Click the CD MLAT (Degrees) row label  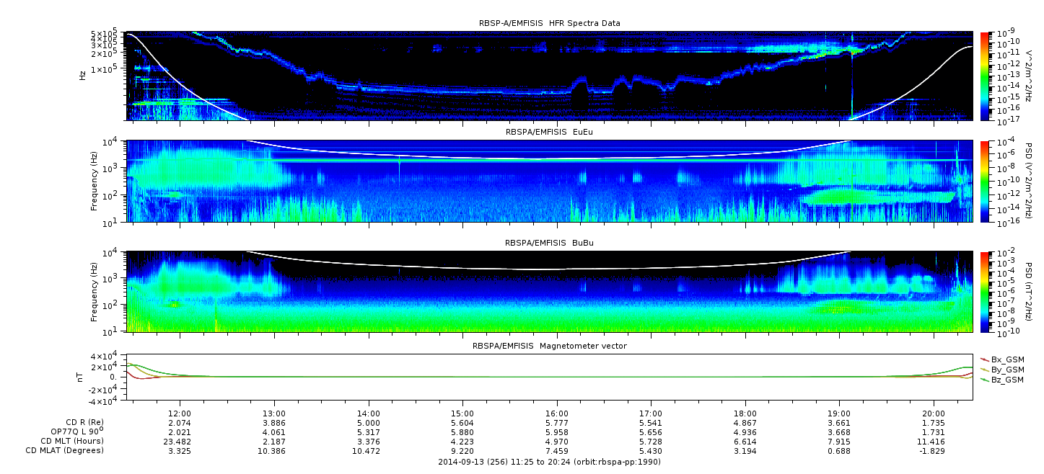(66, 450)
